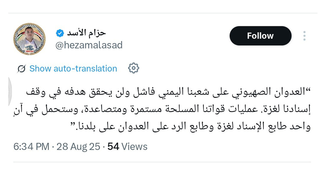Viewport: 326px width, 183px height.
Task: Click the second line starting with إسنادنا لغزة
Action: pyautogui.click(x=162, y=109)
